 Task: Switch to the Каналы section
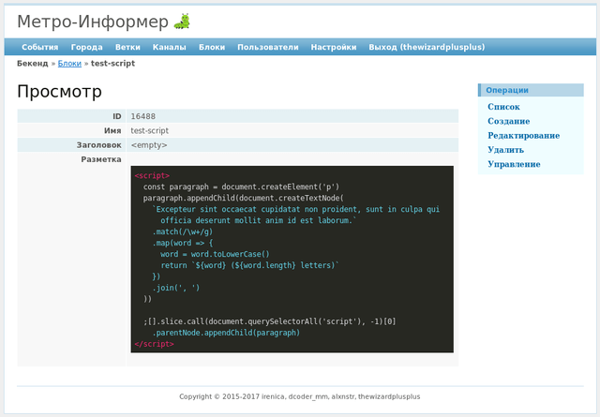click(169, 47)
